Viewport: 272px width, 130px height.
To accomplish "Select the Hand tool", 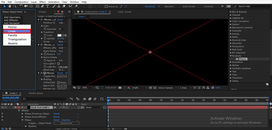I will click(x=10, y=6).
